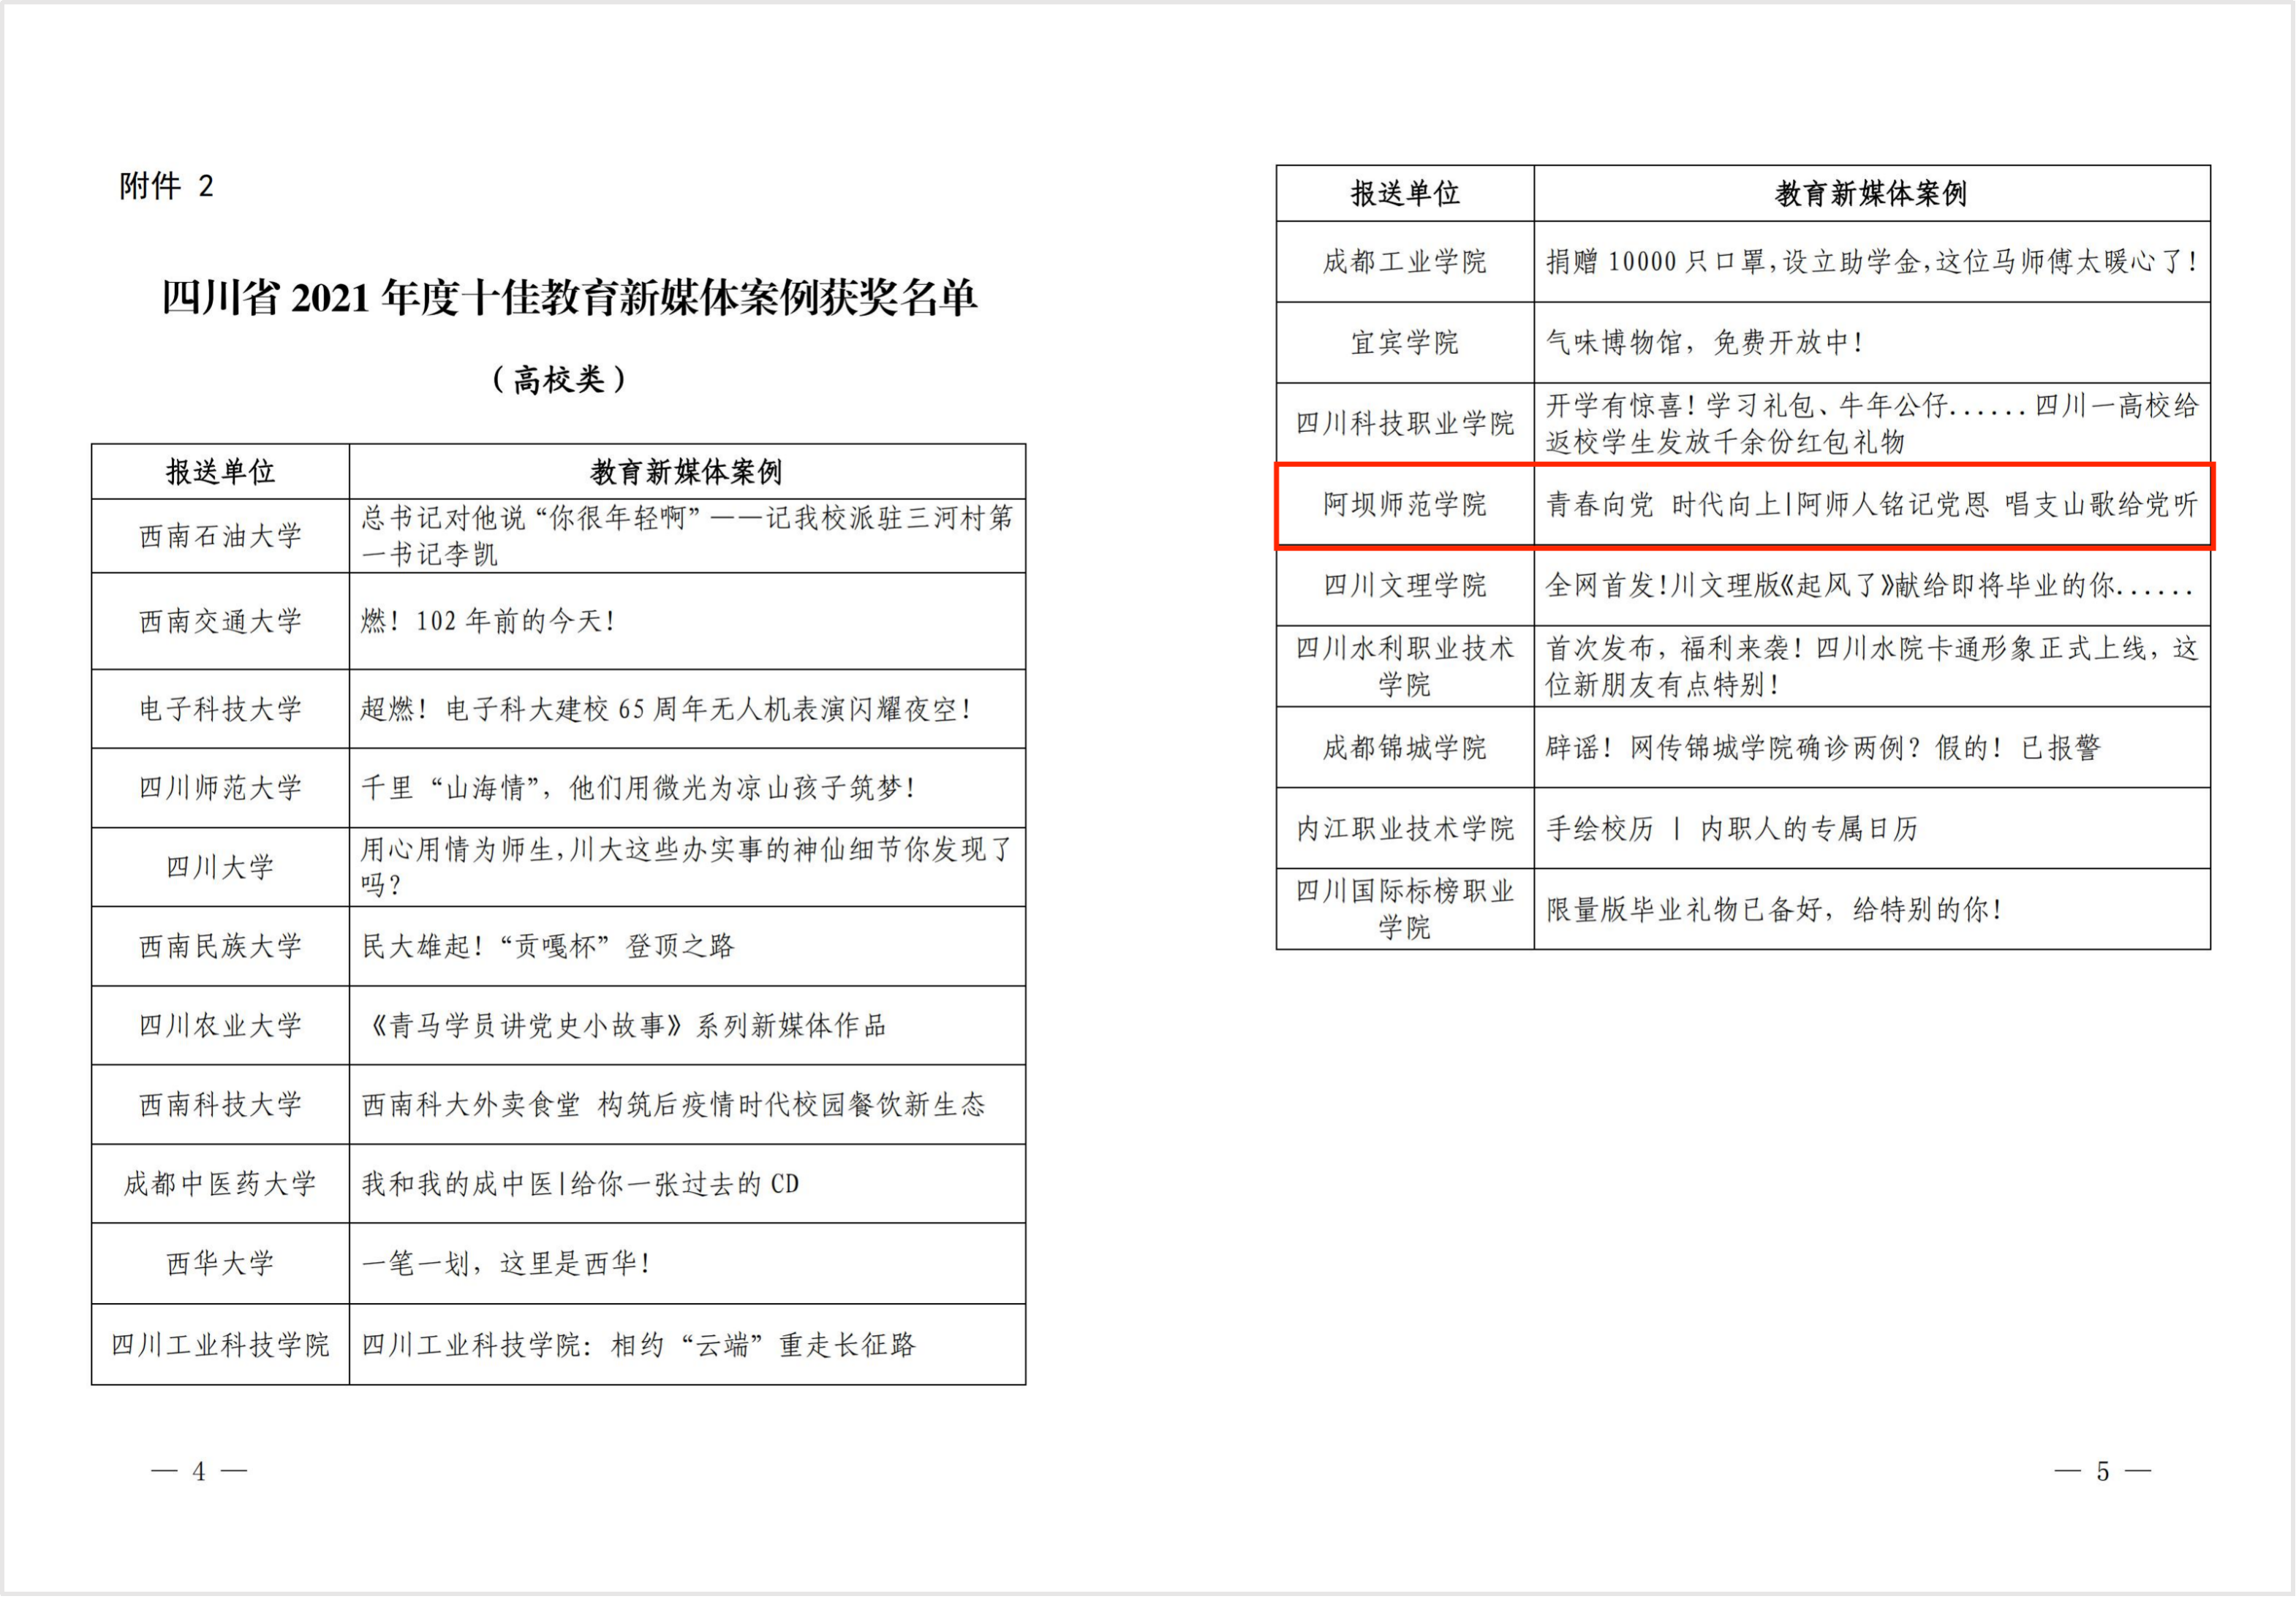Click the case text starting '首次发布,福利来袭!'

tap(1872, 666)
